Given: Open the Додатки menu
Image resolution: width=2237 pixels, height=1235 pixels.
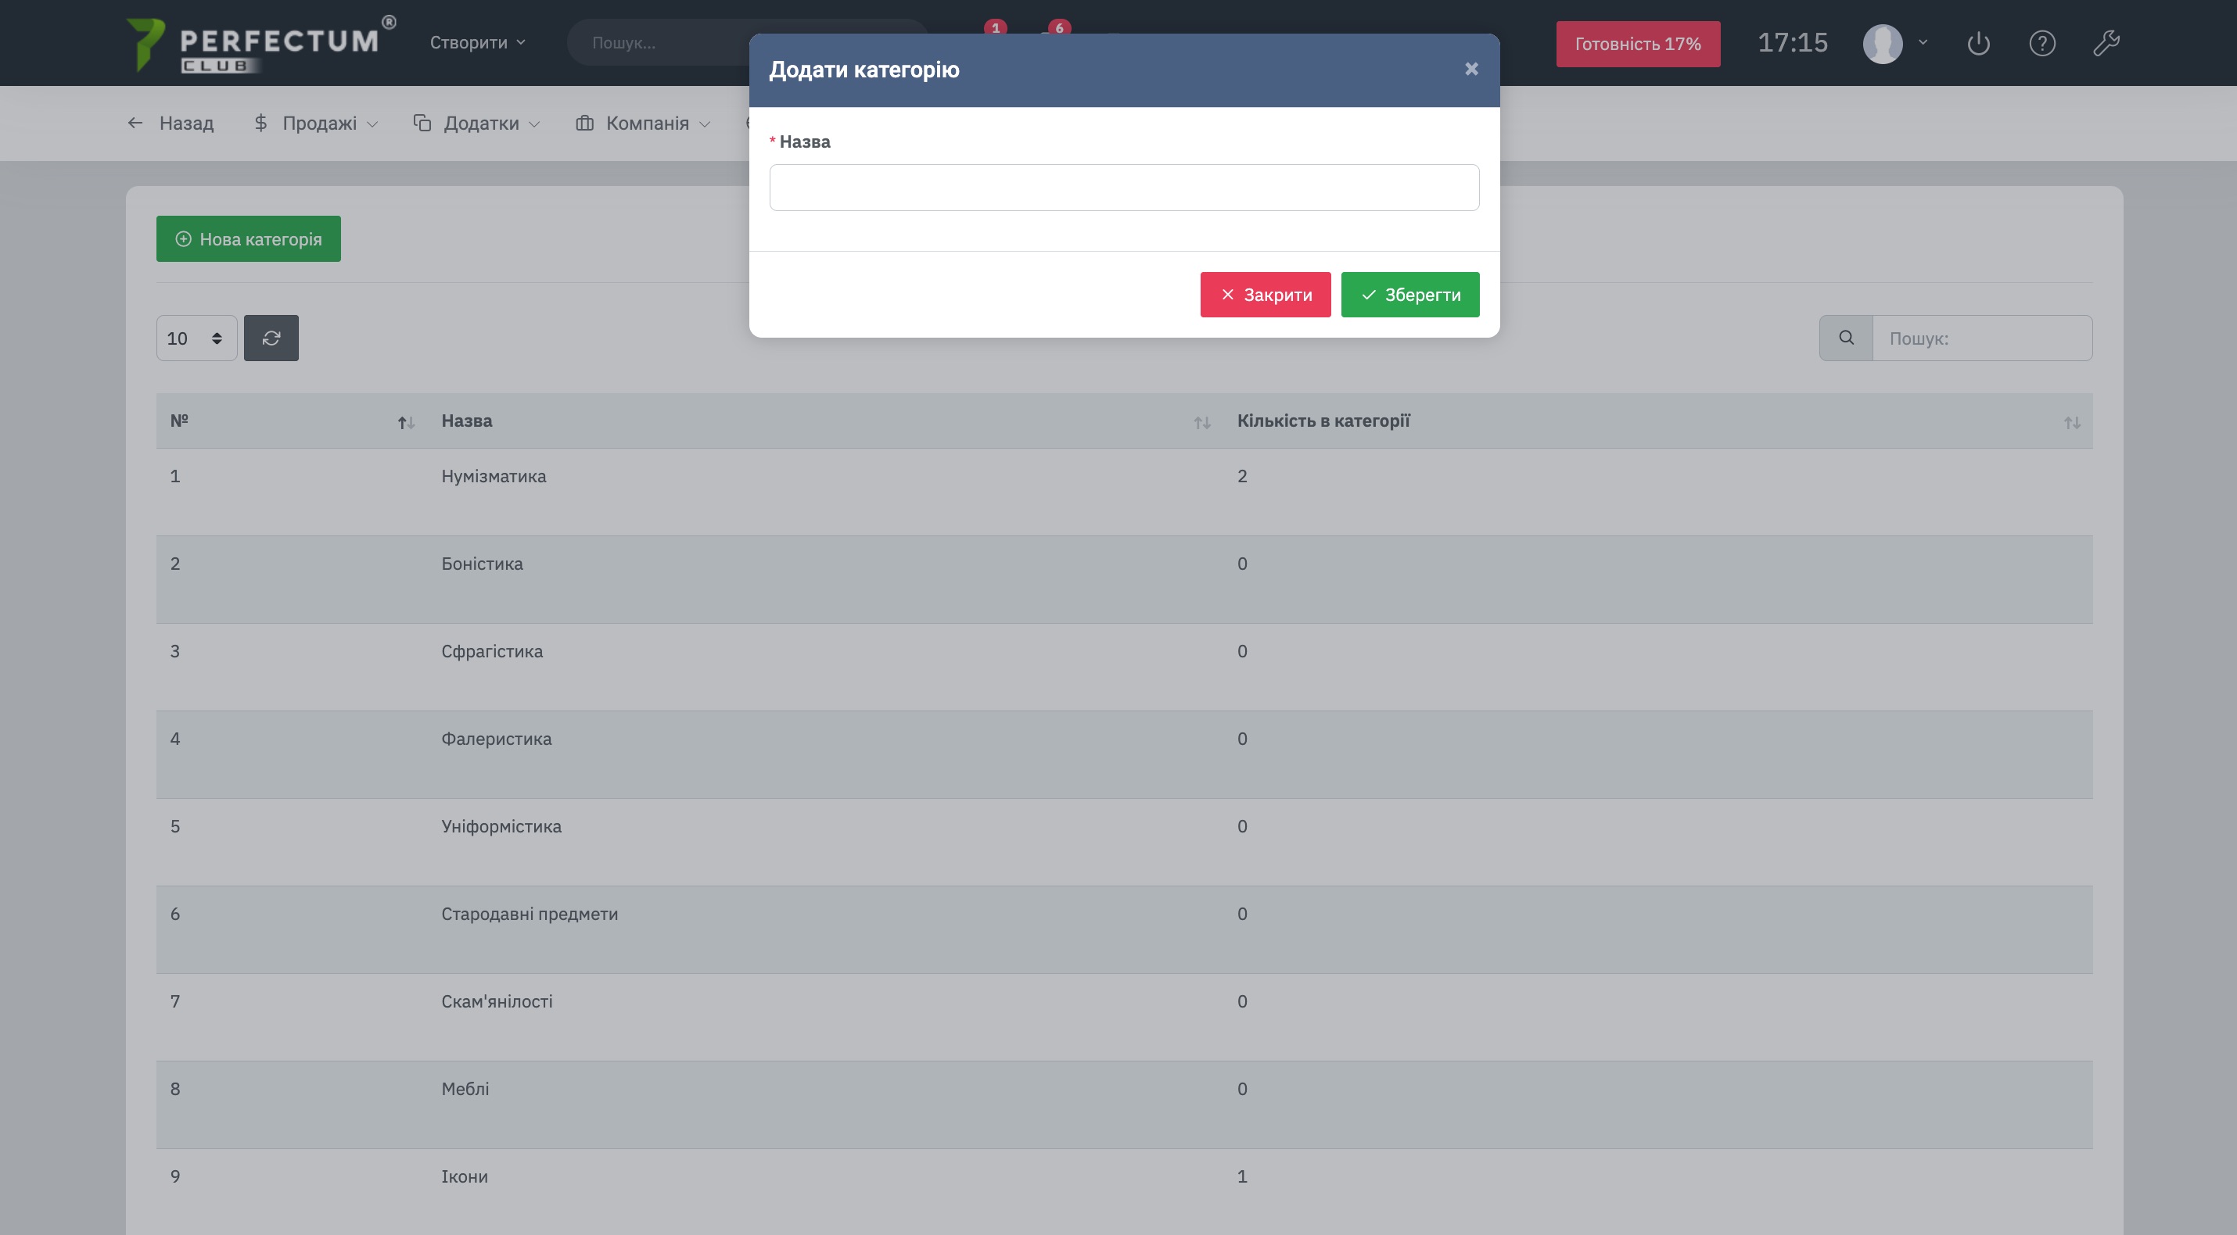Looking at the screenshot, I should (x=478, y=123).
